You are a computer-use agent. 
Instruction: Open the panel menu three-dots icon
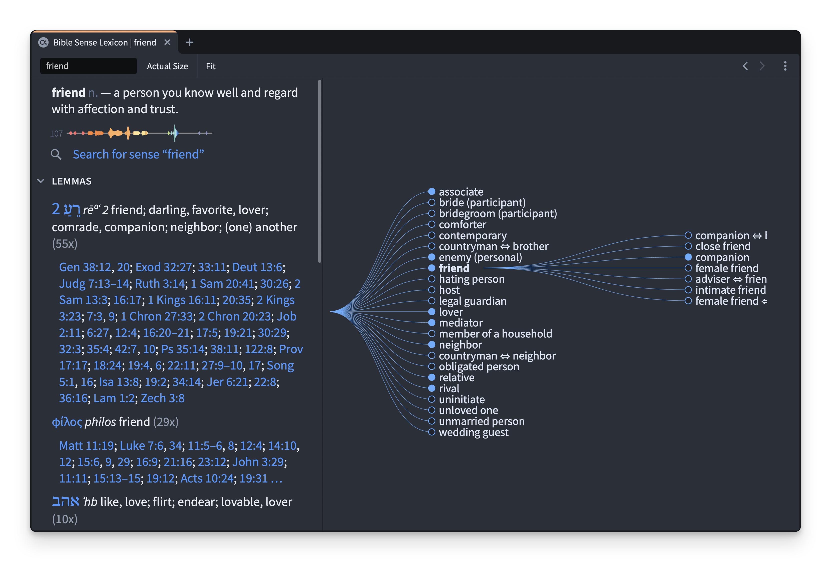click(x=785, y=66)
